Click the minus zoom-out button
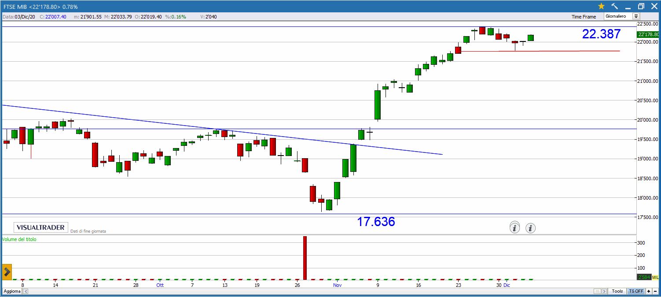 [655, 291]
